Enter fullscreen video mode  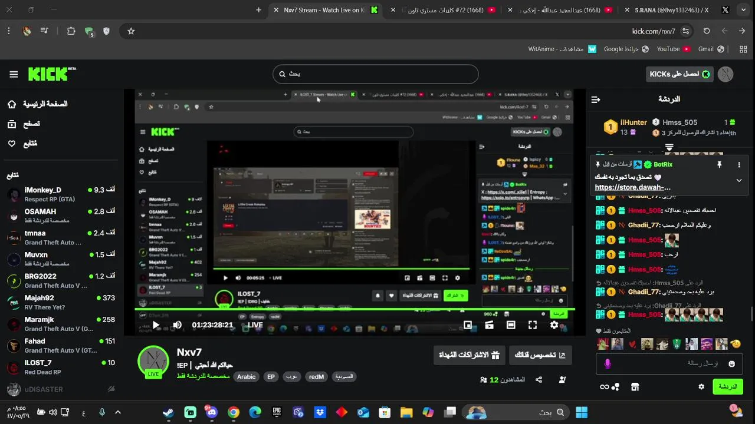533,325
